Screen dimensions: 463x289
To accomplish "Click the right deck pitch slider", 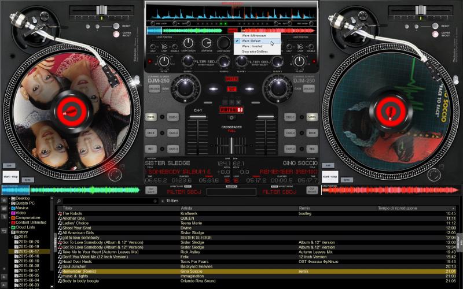I will pos(421,10).
